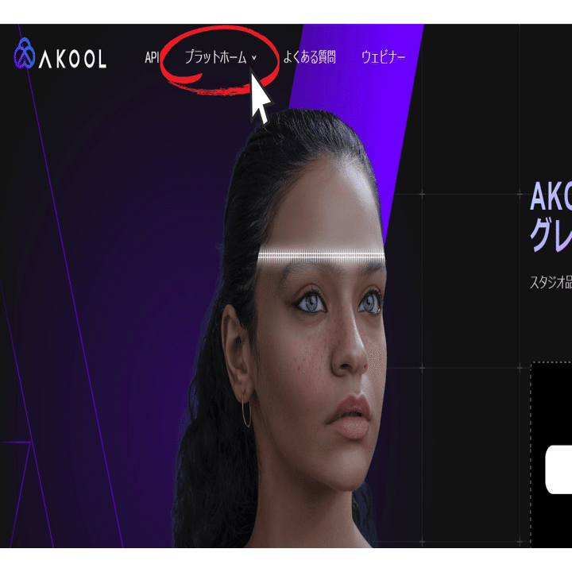This screenshot has width=572, height=572.
Task: Click the dashed-border black box
Action: (551, 454)
